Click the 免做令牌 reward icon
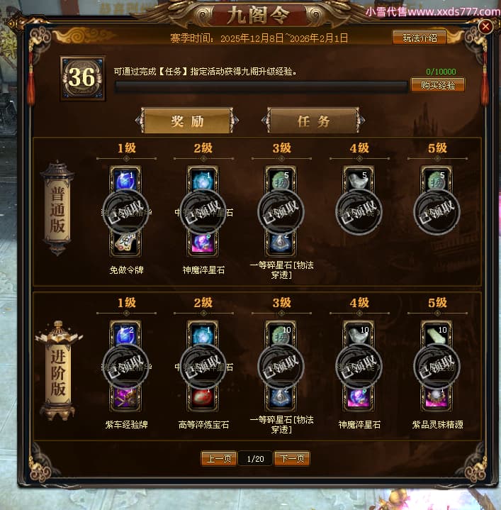Viewport: 501px width, 510px height. pyautogui.click(x=125, y=243)
